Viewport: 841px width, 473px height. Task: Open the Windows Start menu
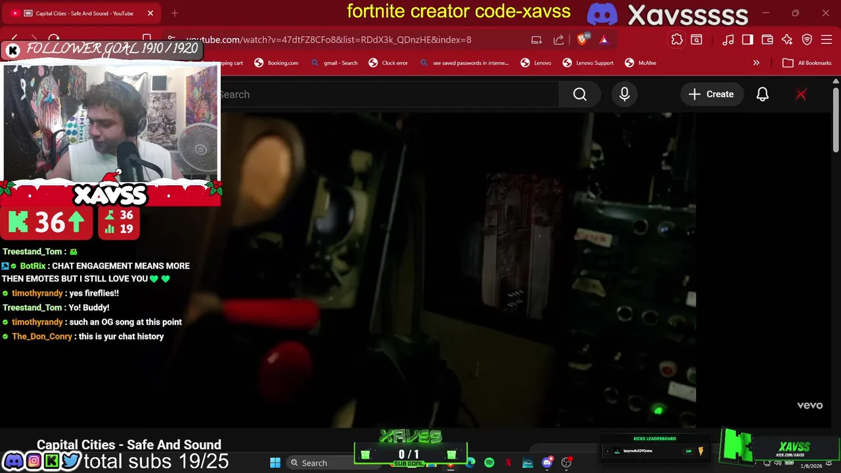(x=275, y=462)
